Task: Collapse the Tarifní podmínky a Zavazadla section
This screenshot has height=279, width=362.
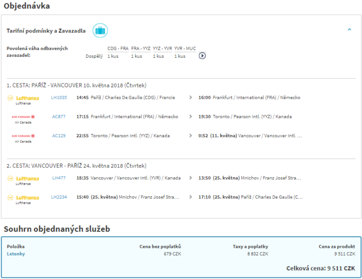Action: point(349,30)
